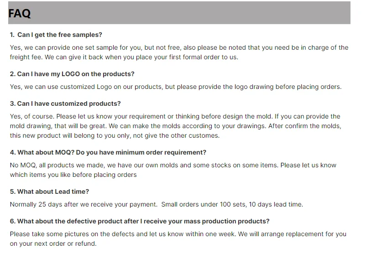This screenshot has width=366, height=269.
Task: Select question 6 about defective product
Action: pos(140,221)
